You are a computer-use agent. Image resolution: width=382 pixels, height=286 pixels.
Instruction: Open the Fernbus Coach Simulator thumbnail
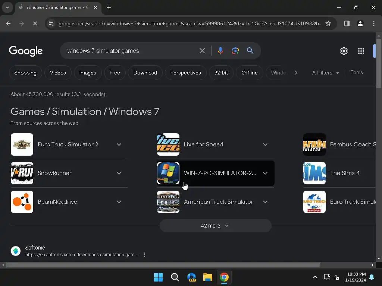tap(314, 144)
